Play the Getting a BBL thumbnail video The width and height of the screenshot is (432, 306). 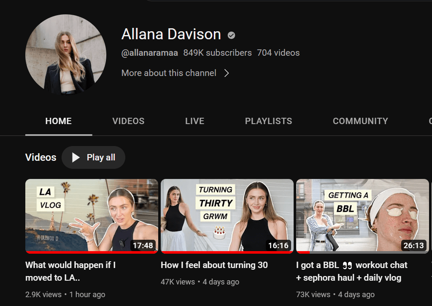362,216
